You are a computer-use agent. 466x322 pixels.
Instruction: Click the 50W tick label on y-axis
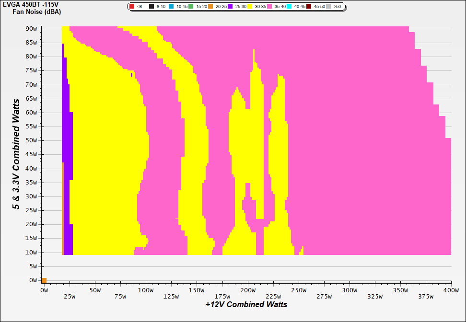tap(31, 141)
